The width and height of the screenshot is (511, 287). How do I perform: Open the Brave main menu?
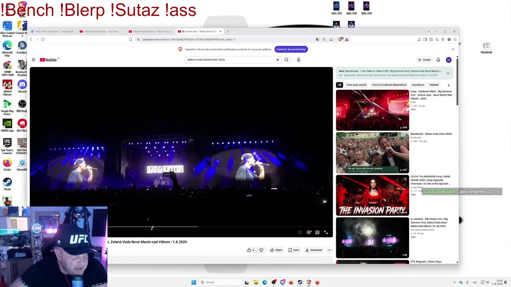coord(455,39)
